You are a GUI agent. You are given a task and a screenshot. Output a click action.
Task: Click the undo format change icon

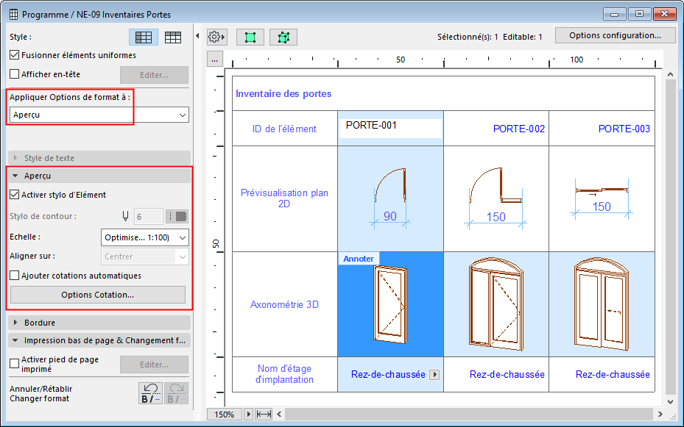[150, 392]
